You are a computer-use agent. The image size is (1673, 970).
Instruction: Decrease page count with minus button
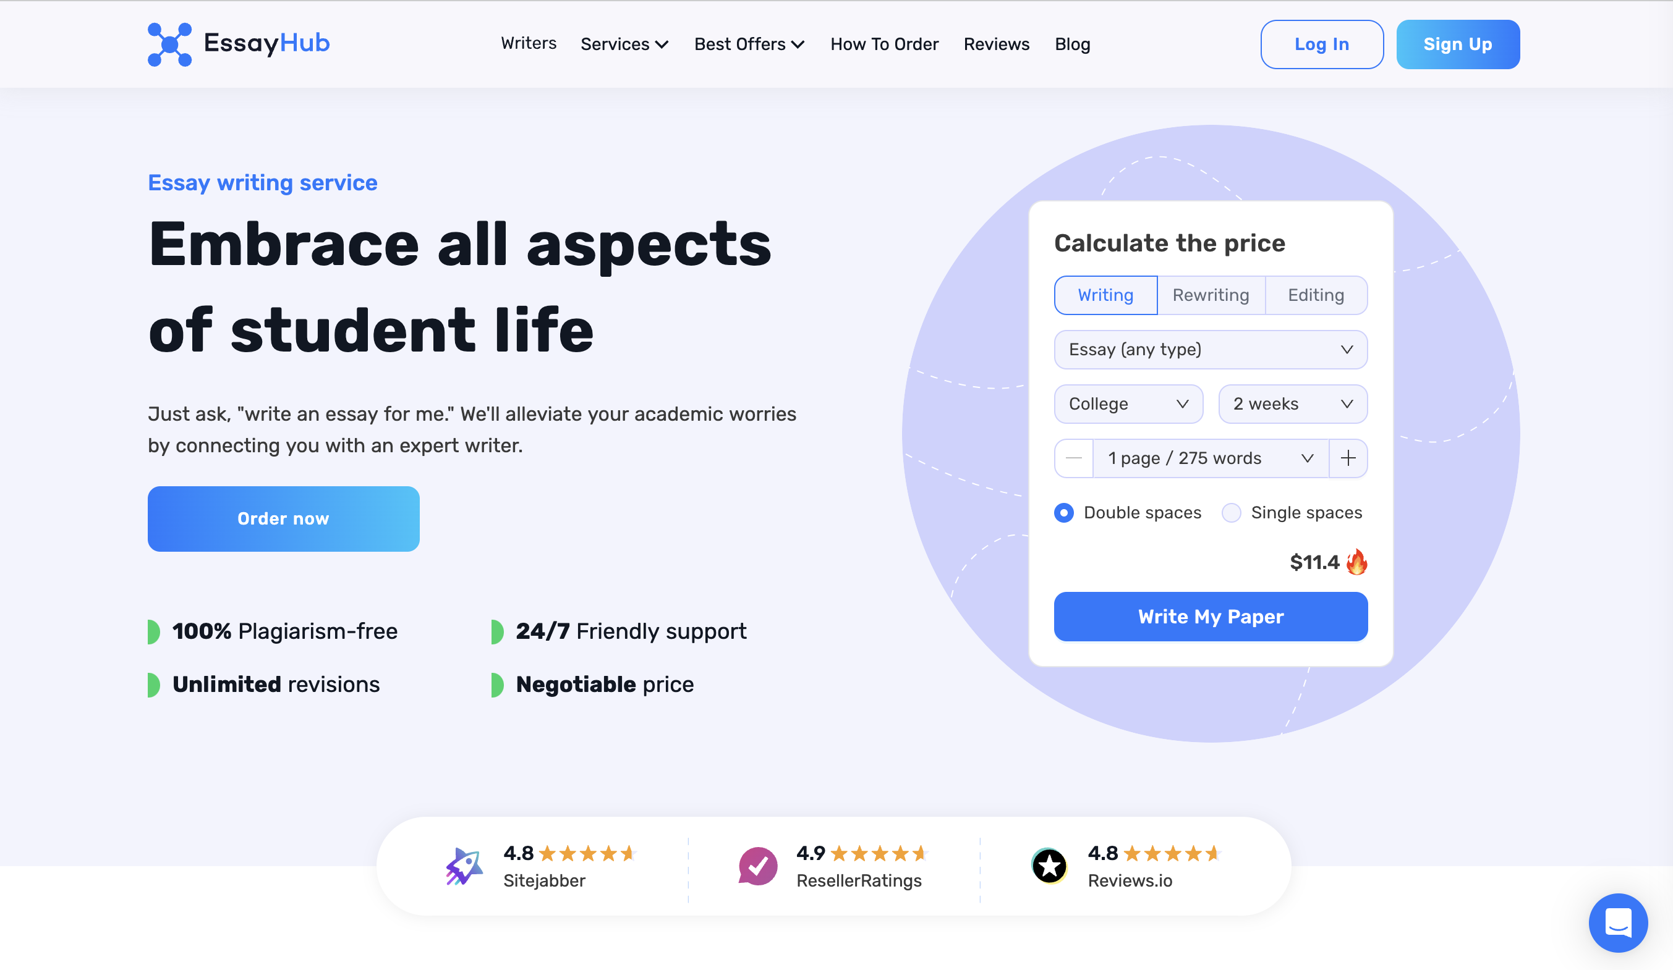(1073, 458)
